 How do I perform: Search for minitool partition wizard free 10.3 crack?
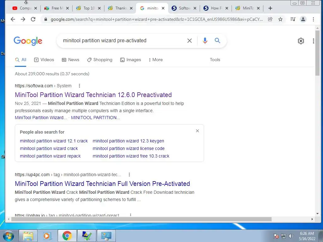click(x=131, y=156)
